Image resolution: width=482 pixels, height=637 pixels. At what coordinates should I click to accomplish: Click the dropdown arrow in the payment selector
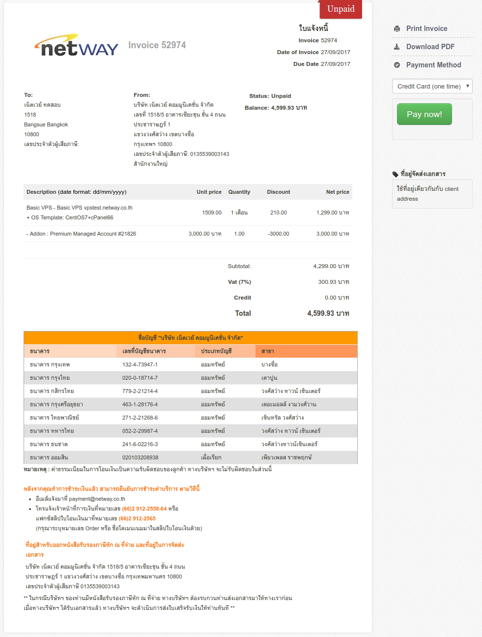(x=467, y=86)
